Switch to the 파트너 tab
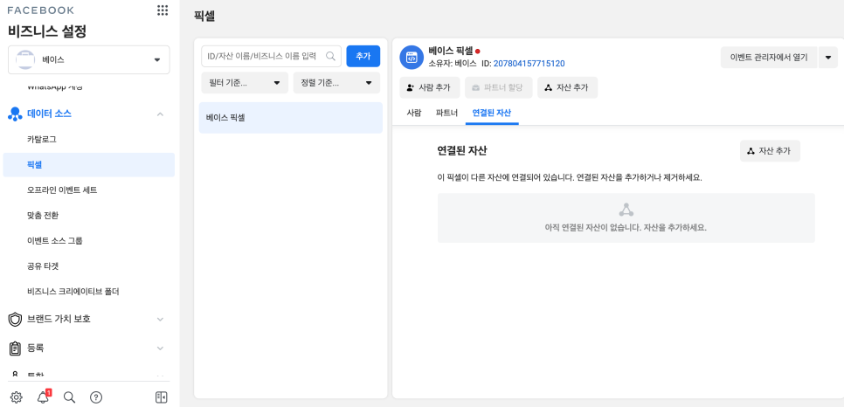844x407 pixels. 446,113
